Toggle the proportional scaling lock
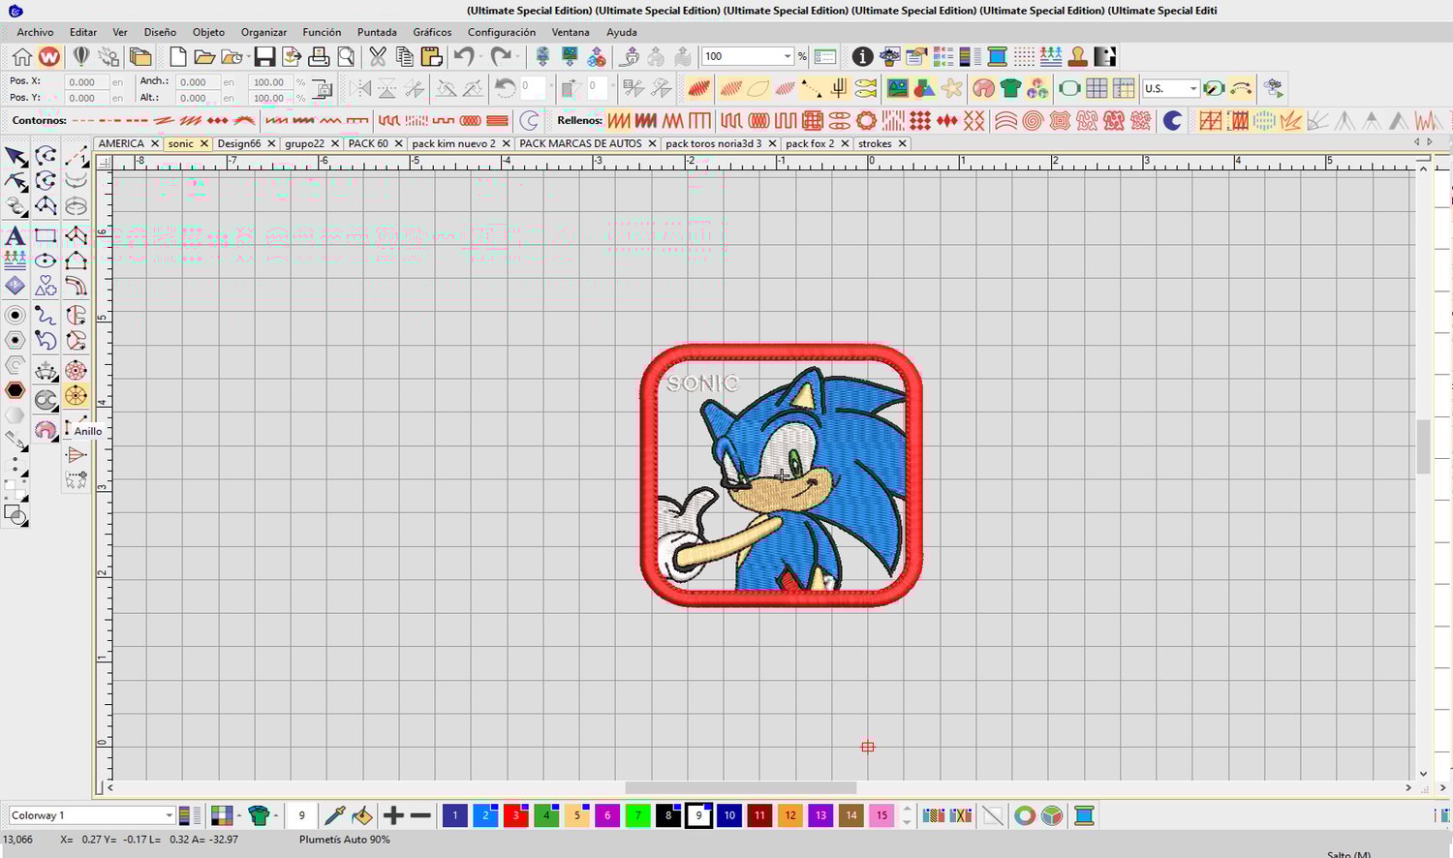1453x858 pixels. pos(323,89)
